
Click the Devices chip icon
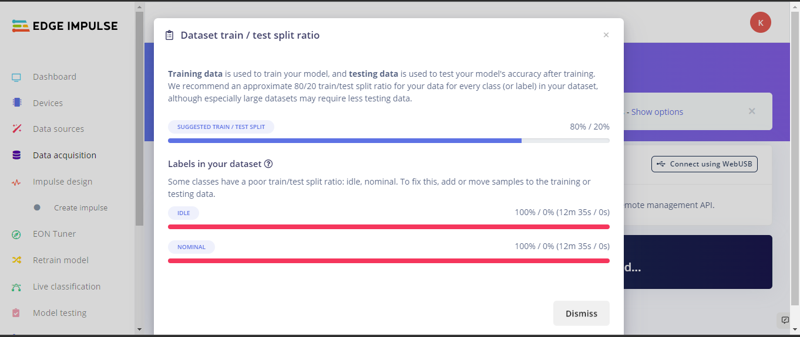(x=16, y=103)
